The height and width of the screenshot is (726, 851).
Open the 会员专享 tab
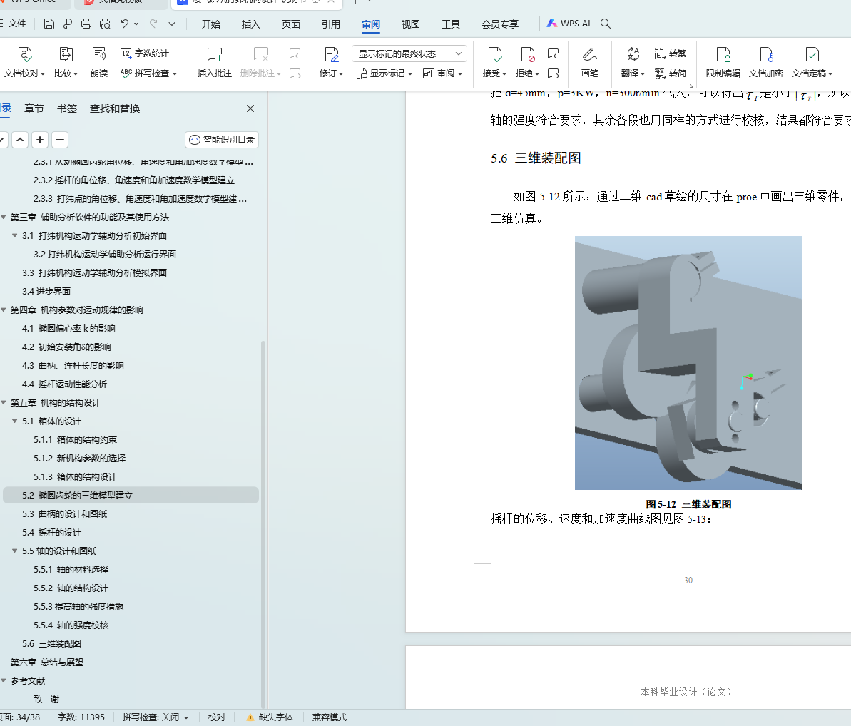click(500, 24)
